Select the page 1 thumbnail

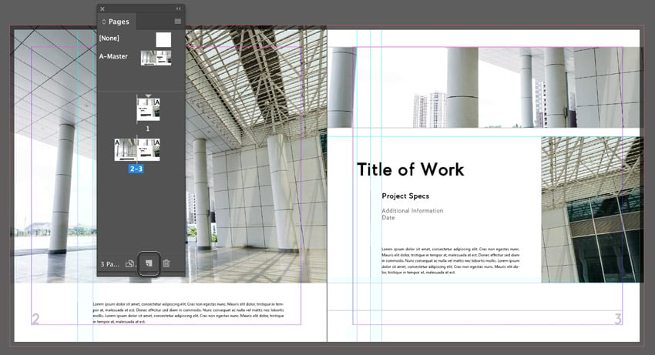tap(148, 109)
